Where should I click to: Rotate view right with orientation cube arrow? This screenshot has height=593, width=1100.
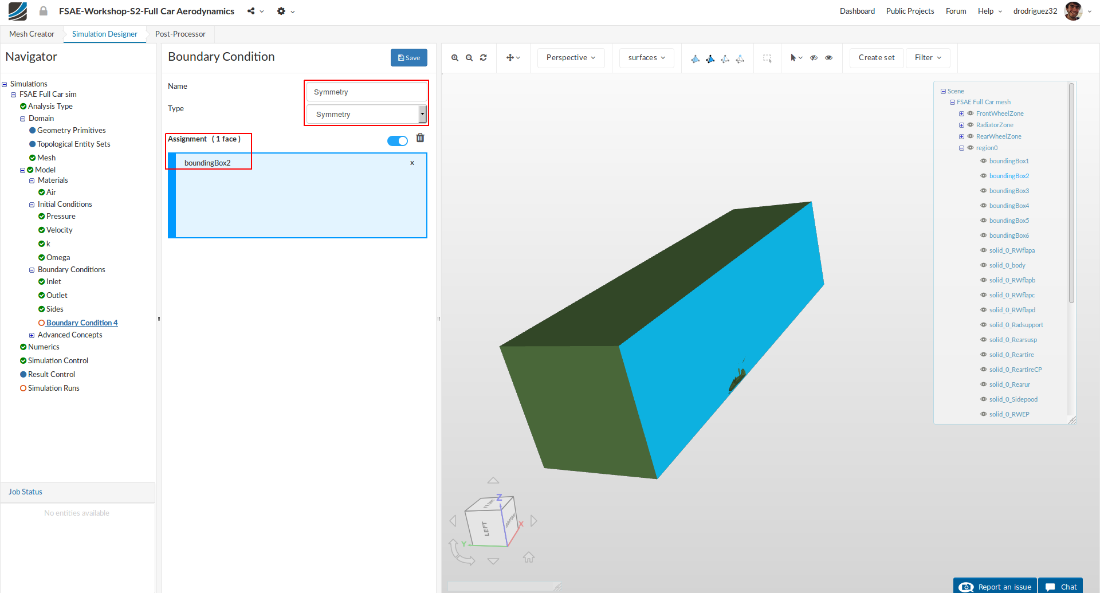pos(534,521)
